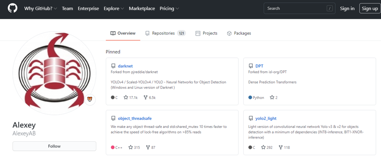381x156 pixels.
Task: Click "Forked from isl-org/DPT" text
Action: 268,72
